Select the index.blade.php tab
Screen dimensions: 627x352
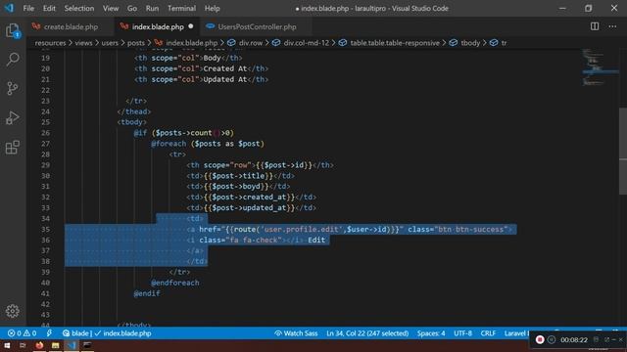click(x=158, y=26)
